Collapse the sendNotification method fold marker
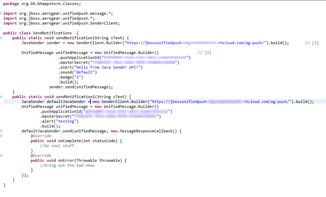Screen dimensions: 326x197 1,38
